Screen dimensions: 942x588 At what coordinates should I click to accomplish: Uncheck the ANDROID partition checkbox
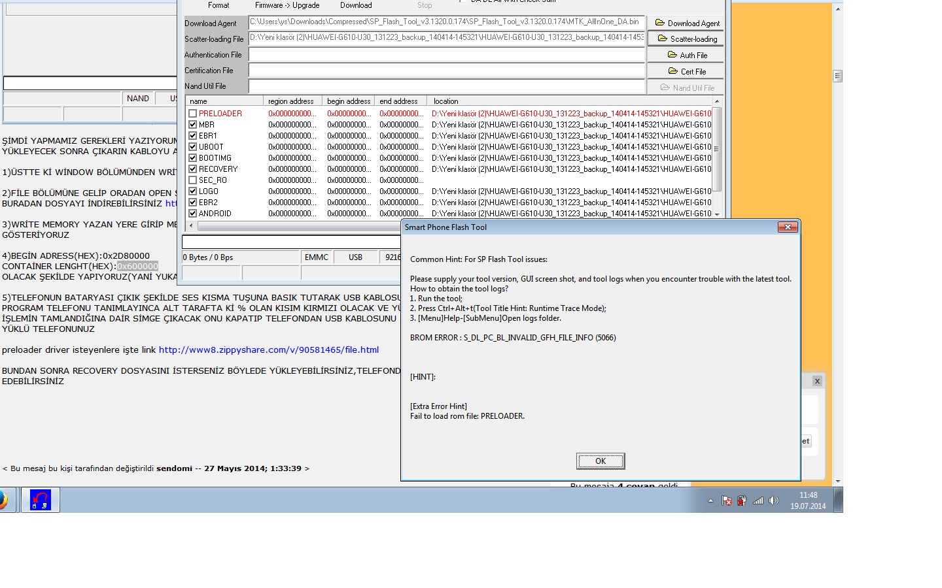192,214
